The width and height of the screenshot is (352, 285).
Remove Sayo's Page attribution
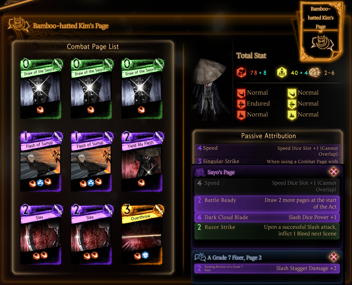[334, 172]
